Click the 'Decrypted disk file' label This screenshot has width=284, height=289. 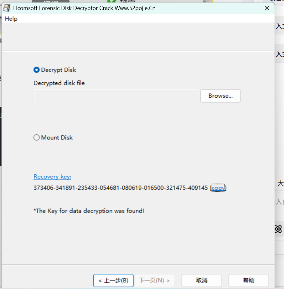point(59,83)
